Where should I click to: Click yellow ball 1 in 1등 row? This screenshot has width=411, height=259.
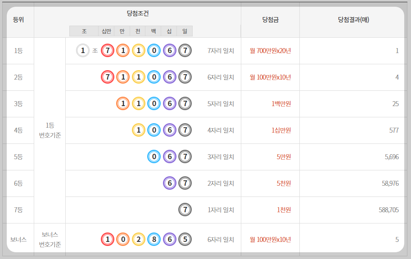(x=139, y=50)
